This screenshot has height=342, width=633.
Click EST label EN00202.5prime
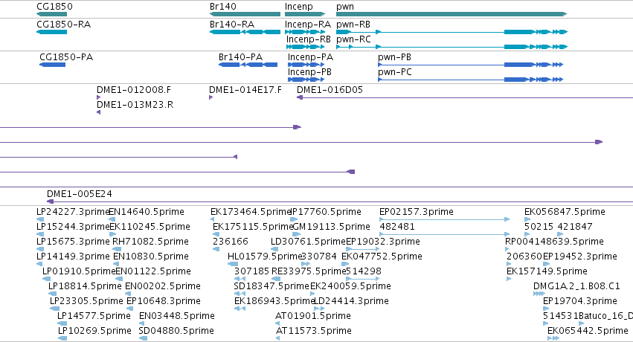(163, 286)
